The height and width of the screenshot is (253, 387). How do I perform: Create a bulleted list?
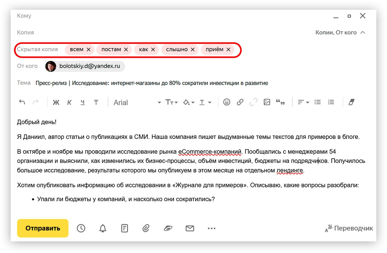point(318,102)
